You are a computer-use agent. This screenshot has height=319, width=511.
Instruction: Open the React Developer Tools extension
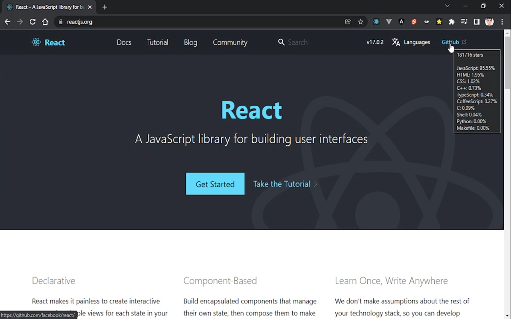coord(376,22)
